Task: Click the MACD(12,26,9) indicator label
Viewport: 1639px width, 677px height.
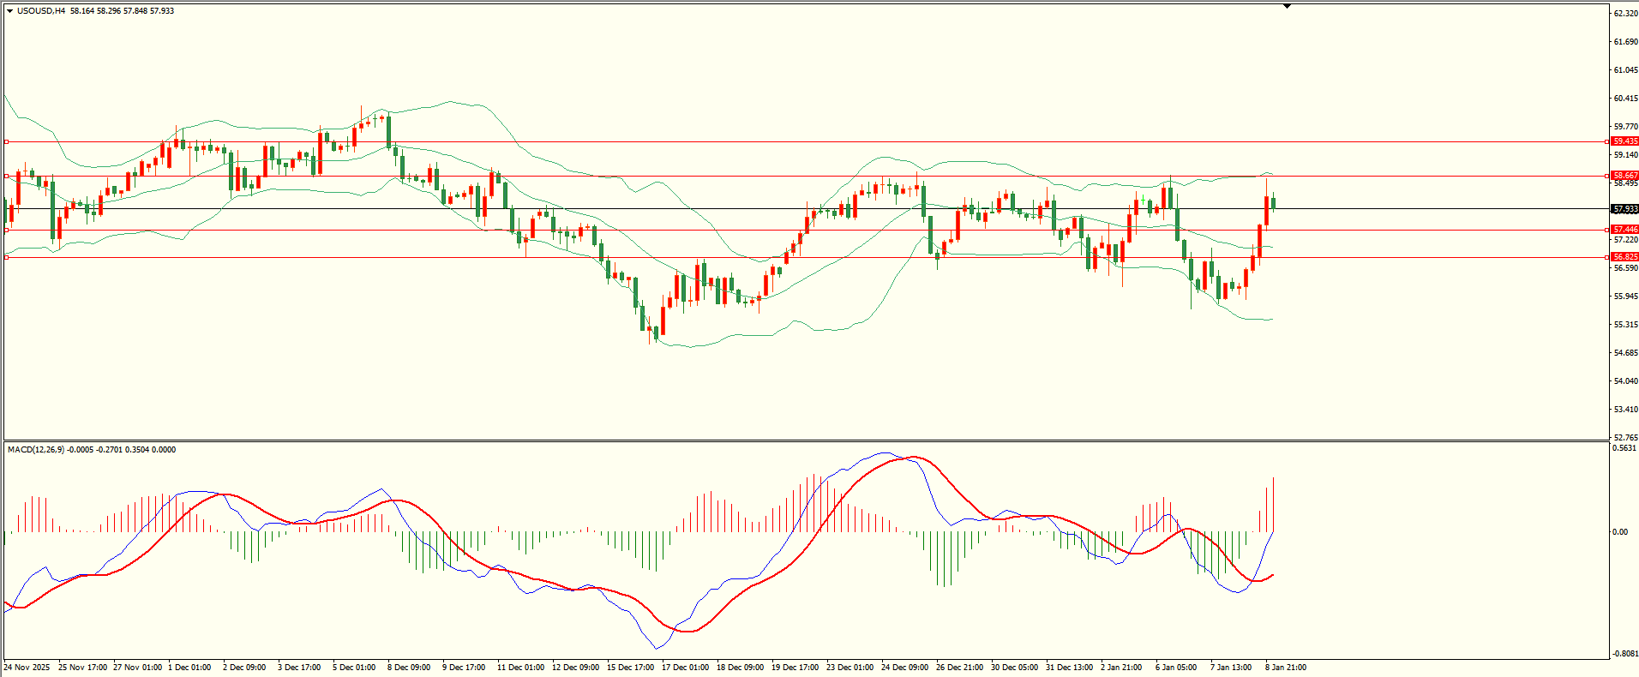Action: click(x=35, y=450)
